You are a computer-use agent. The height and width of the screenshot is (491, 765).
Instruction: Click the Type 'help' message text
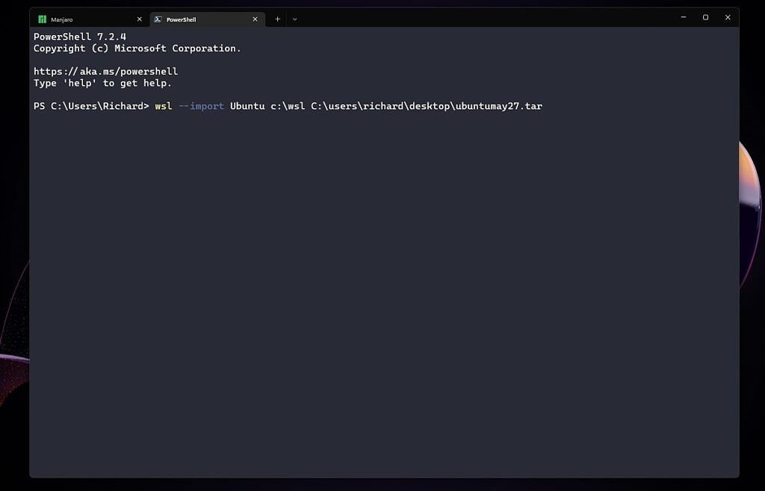tap(102, 83)
